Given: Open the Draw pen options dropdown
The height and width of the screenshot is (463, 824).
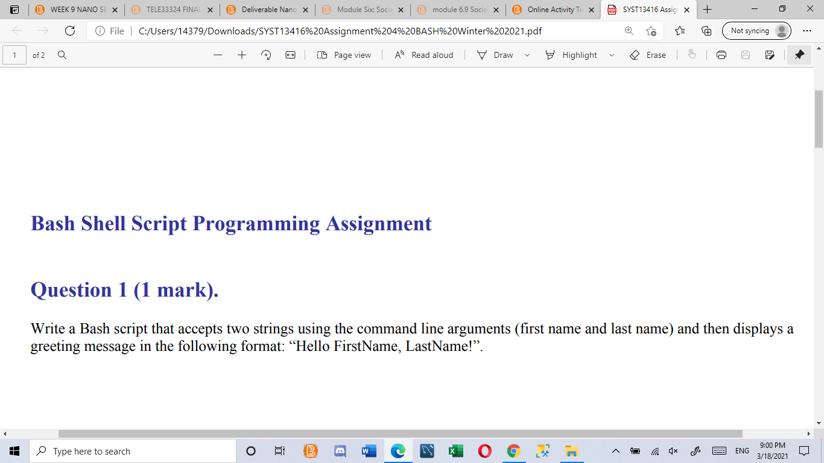Looking at the screenshot, I should (526, 55).
